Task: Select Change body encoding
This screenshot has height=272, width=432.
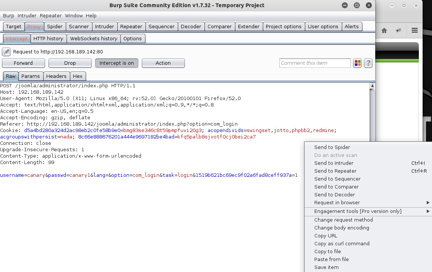Action: (x=368, y=228)
